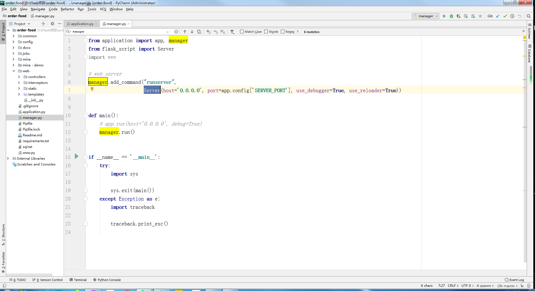This screenshot has width=535, height=291.
Task: Stop the running process
Action: pos(480,16)
